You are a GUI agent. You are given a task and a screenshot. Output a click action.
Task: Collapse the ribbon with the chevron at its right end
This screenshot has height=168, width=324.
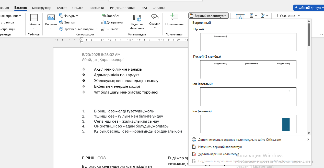[321, 34]
